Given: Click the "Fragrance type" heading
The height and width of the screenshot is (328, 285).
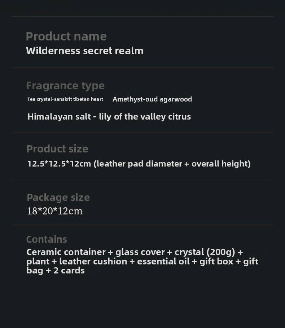Looking at the screenshot, I should coord(65,86).
